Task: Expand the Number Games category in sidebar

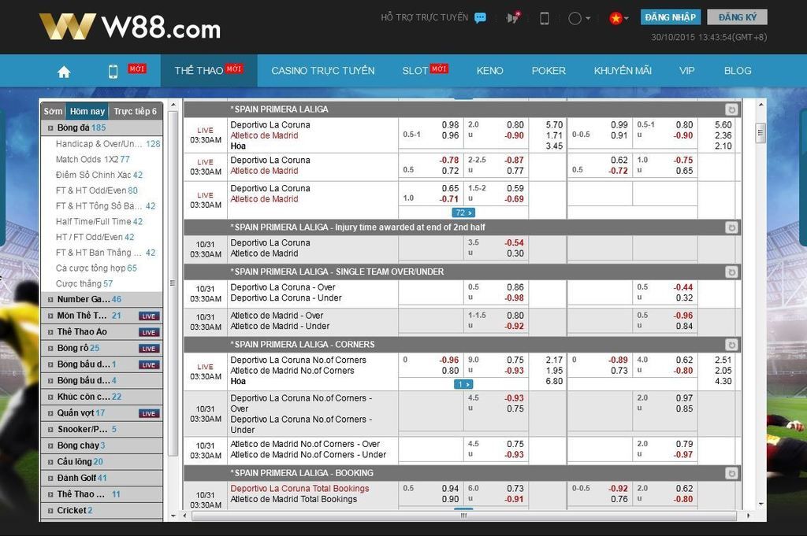Action: pos(50,300)
